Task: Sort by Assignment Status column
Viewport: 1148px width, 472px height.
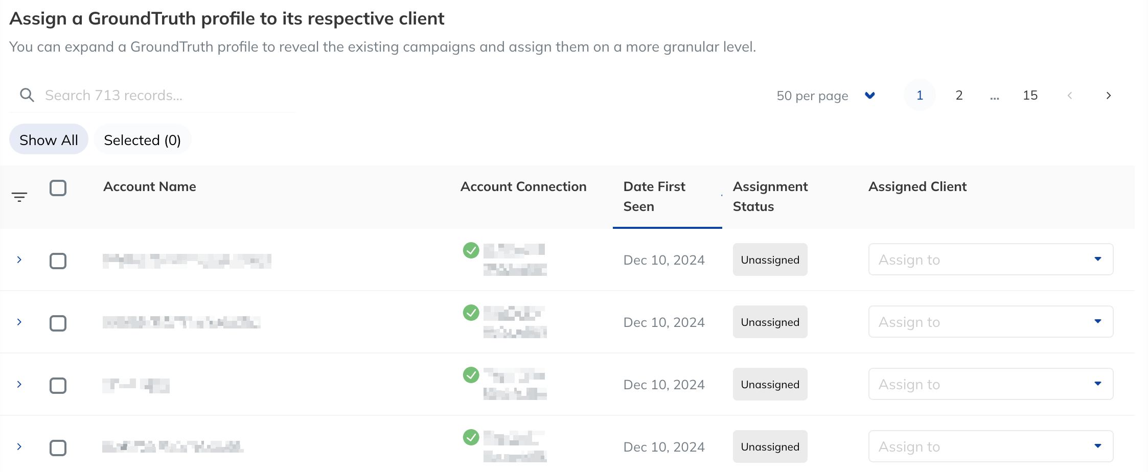Action: [x=770, y=196]
